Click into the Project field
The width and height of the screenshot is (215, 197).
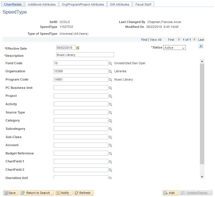click(81, 96)
